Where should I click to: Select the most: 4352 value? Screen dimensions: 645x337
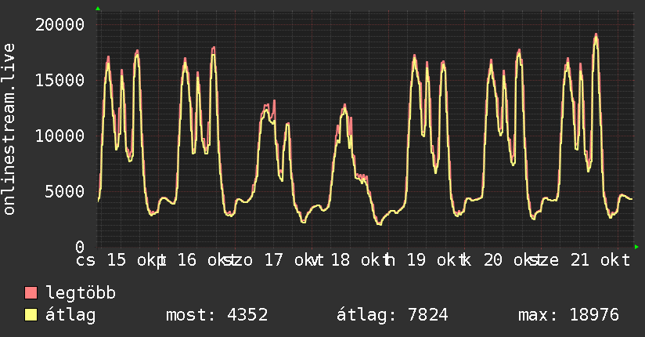[217, 315]
